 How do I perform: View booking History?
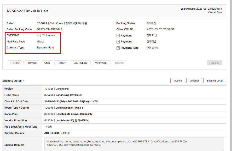[62, 63]
